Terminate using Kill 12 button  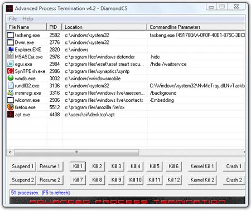pyautogui.click(x=173, y=180)
